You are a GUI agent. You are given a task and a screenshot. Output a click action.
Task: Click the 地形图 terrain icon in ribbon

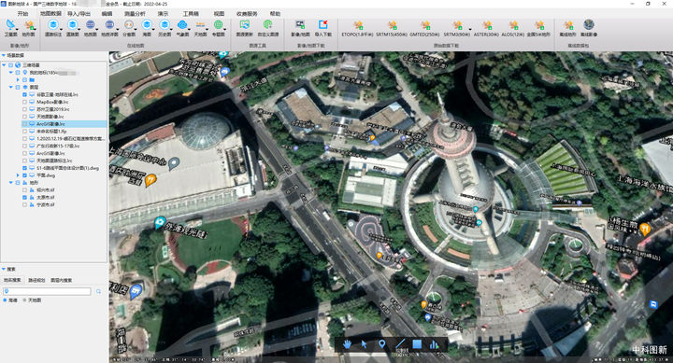[x=28, y=25]
